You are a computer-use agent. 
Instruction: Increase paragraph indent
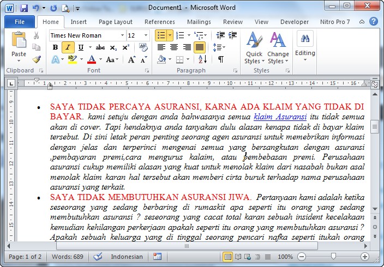(232, 35)
